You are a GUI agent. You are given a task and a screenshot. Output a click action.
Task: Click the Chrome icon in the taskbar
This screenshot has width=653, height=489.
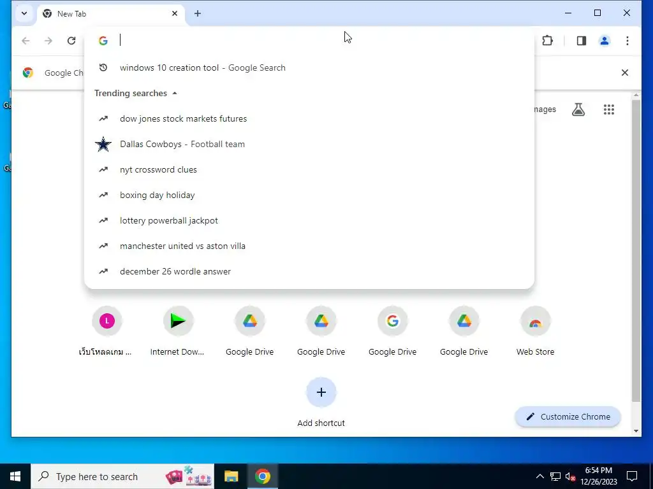(262, 476)
